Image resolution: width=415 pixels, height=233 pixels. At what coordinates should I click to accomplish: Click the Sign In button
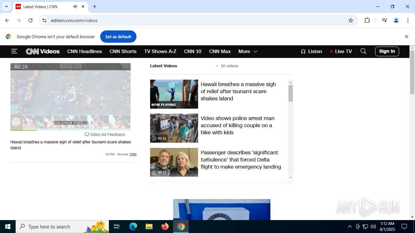(387, 51)
